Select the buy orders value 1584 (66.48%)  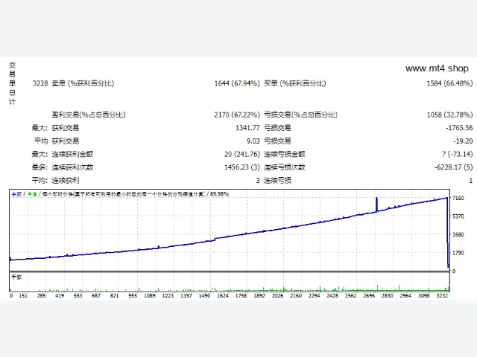pos(449,83)
